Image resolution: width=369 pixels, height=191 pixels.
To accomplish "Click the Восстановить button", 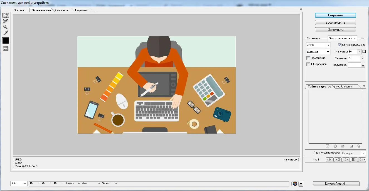I will [x=335, y=22].
